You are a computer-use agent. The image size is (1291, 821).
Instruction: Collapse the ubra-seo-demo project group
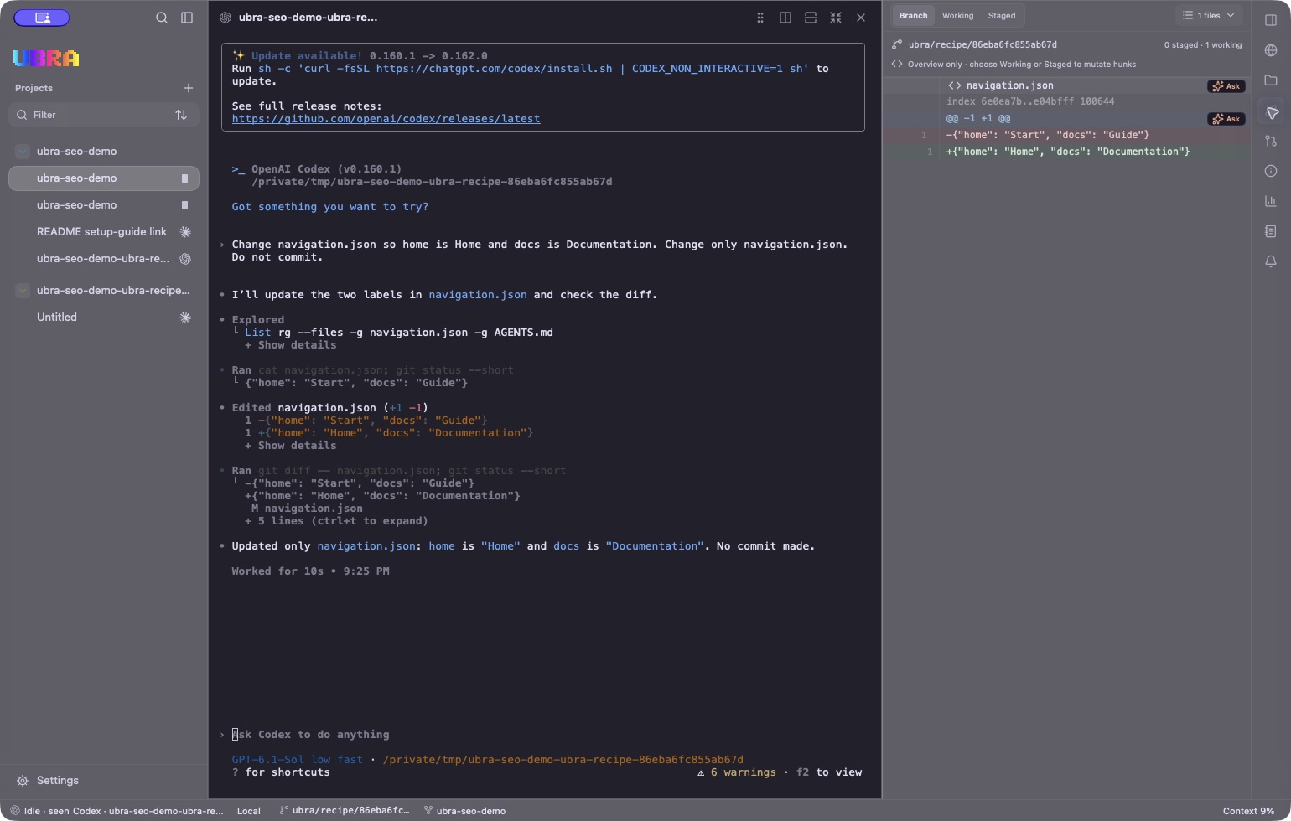point(23,152)
